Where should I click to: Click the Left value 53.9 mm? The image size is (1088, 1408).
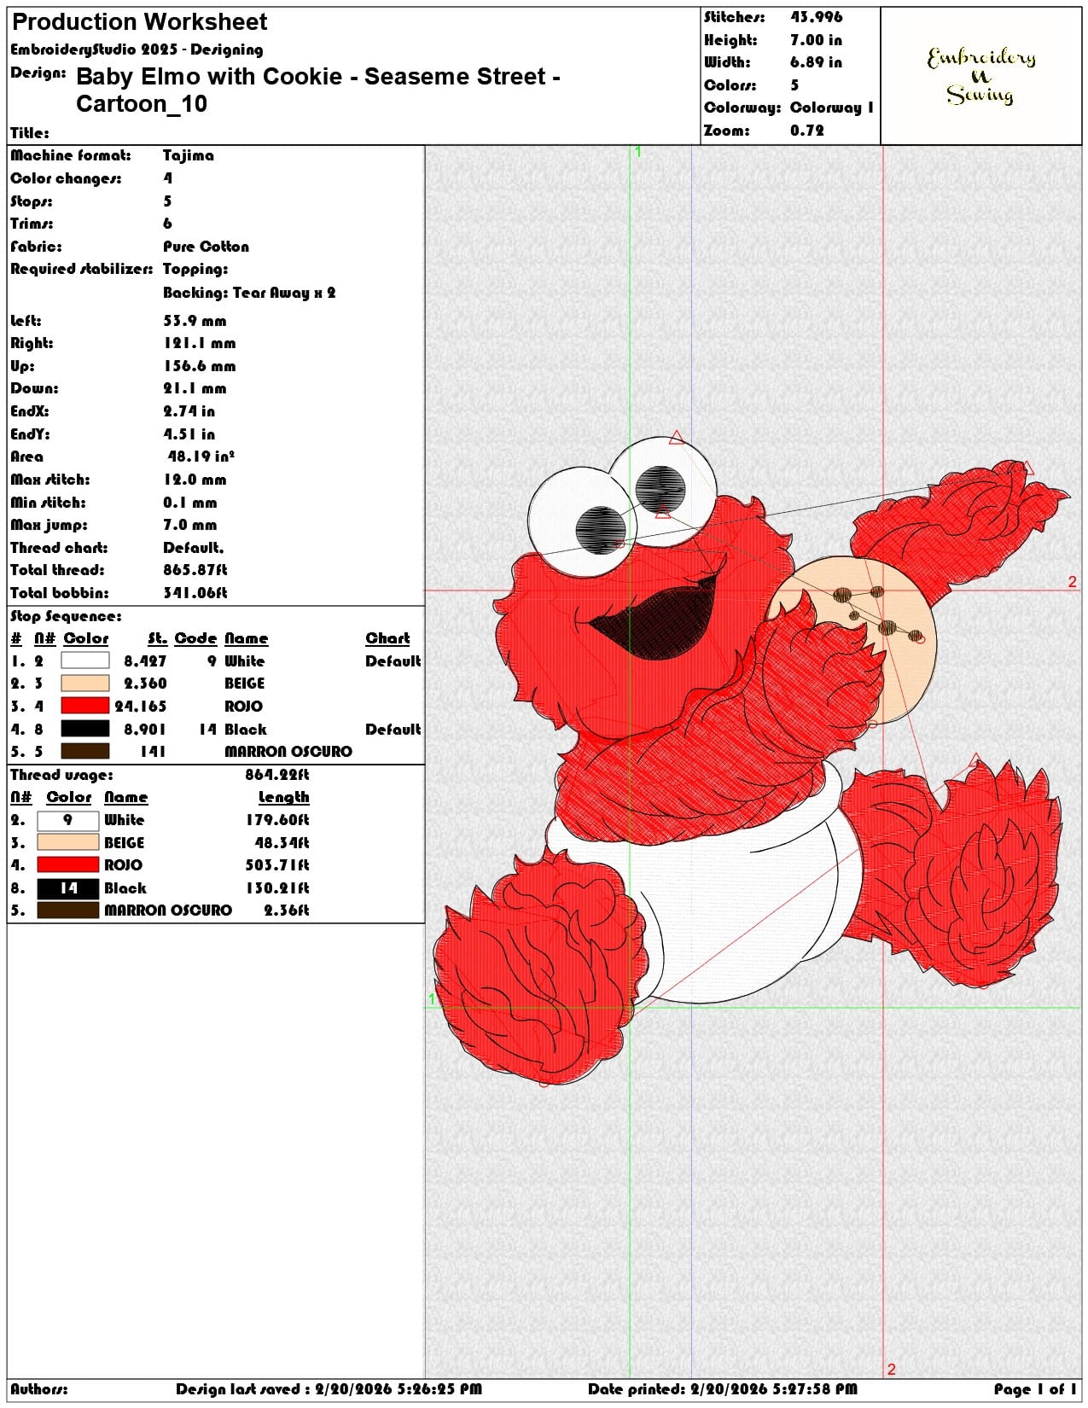(195, 321)
